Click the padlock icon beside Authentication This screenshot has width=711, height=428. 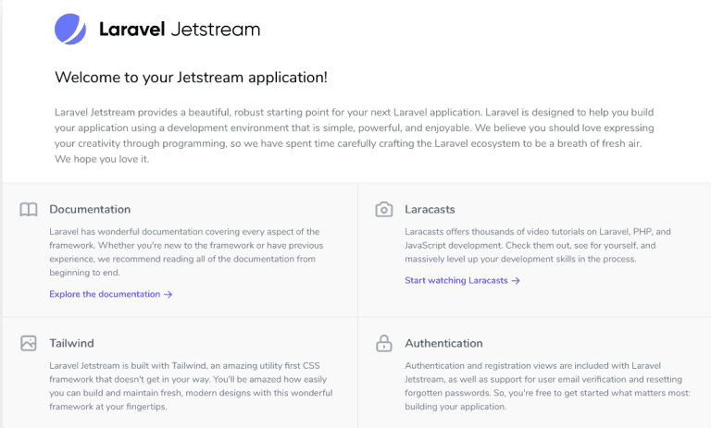(384, 344)
